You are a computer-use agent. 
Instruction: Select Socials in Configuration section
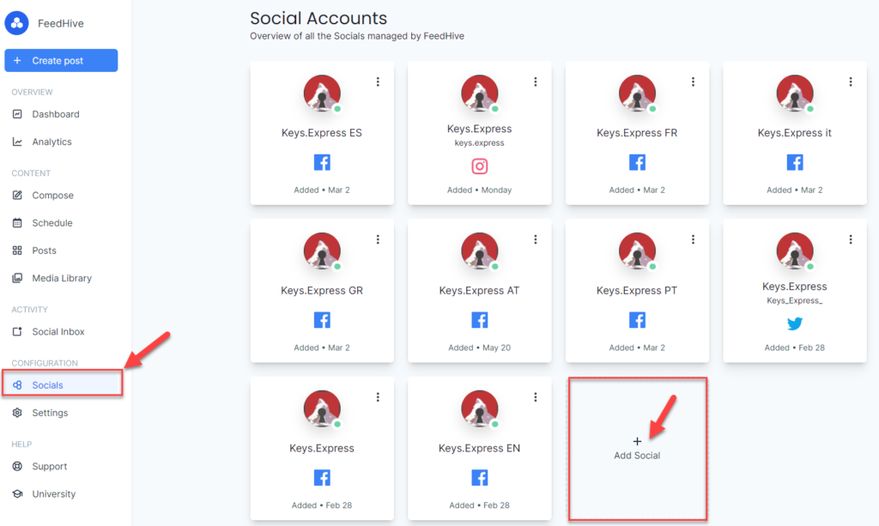tap(47, 385)
